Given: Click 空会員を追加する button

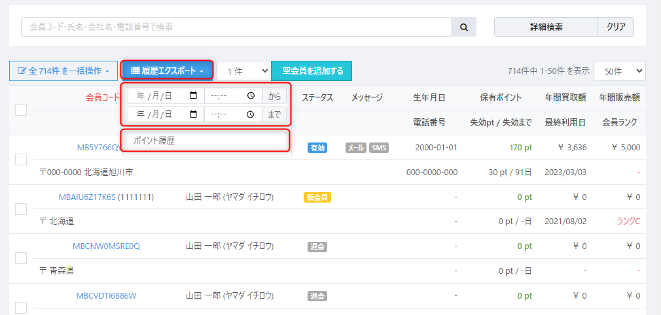Looking at the screenshot, I should 312,71.
